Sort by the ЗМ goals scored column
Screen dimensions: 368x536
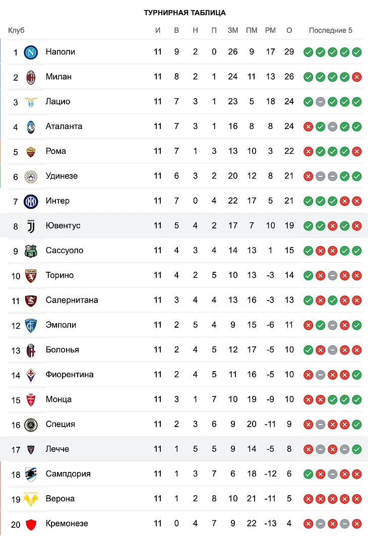point(232,30)
